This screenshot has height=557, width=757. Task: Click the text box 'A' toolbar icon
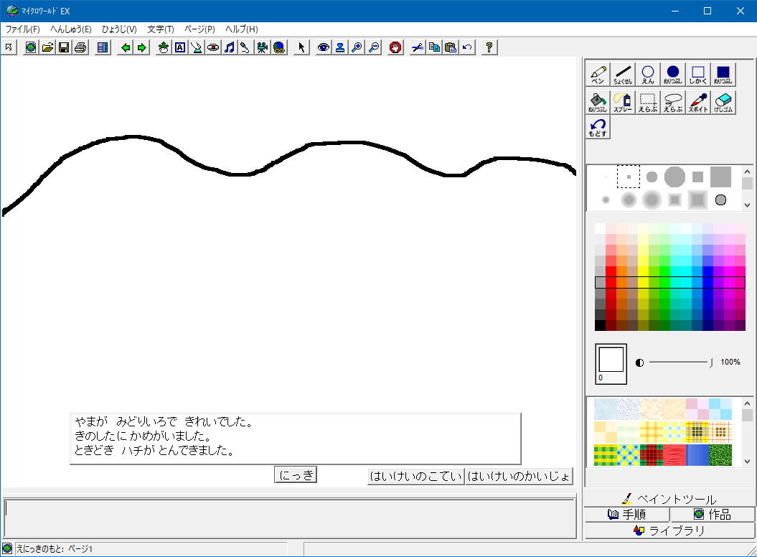click(180, 47)
